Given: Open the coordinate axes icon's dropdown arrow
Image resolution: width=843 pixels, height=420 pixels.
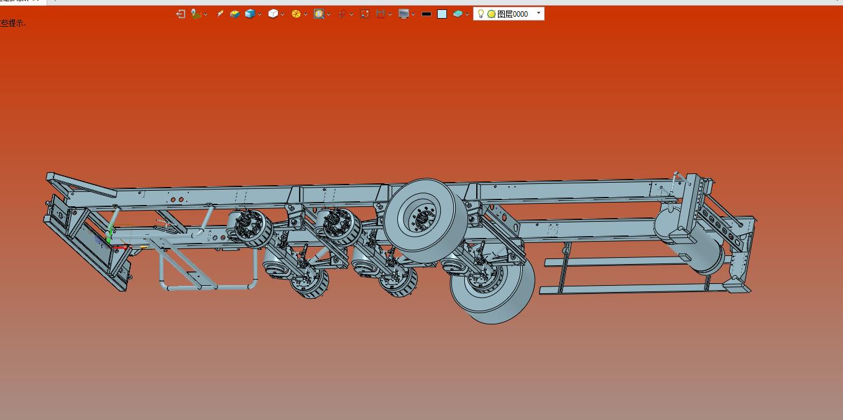Looking at the screenshot, I should [x=206, y=14].
